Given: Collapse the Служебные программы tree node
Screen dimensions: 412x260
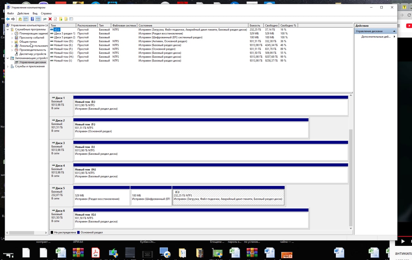Looking at the screenshot, I should click(x=8, y=29).
